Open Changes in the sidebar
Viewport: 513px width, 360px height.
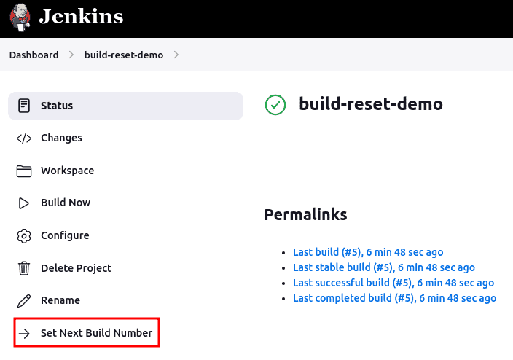[61, 138]
